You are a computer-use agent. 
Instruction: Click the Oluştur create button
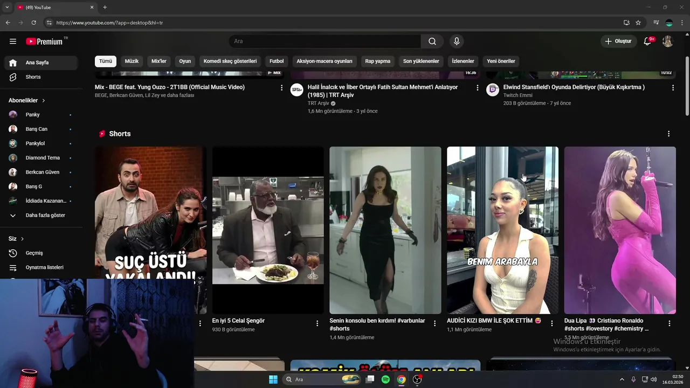[618, 41]
